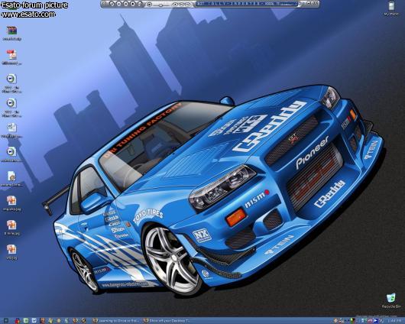The image size is (405, 324).
Task: Switch to the 'Learning to Drive' taskbar window
Action: [116, 321]
